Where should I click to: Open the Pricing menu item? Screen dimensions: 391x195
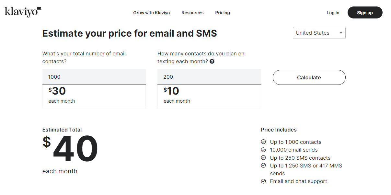coord(222,13)
